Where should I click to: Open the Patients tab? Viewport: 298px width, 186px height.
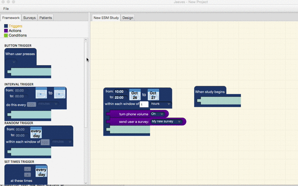click(x=46, y=18)
